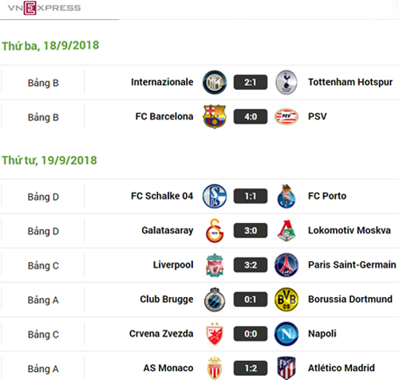399x380 pixels.
Task: Click the Galatasaray club logo
Action: coord(215,230)
